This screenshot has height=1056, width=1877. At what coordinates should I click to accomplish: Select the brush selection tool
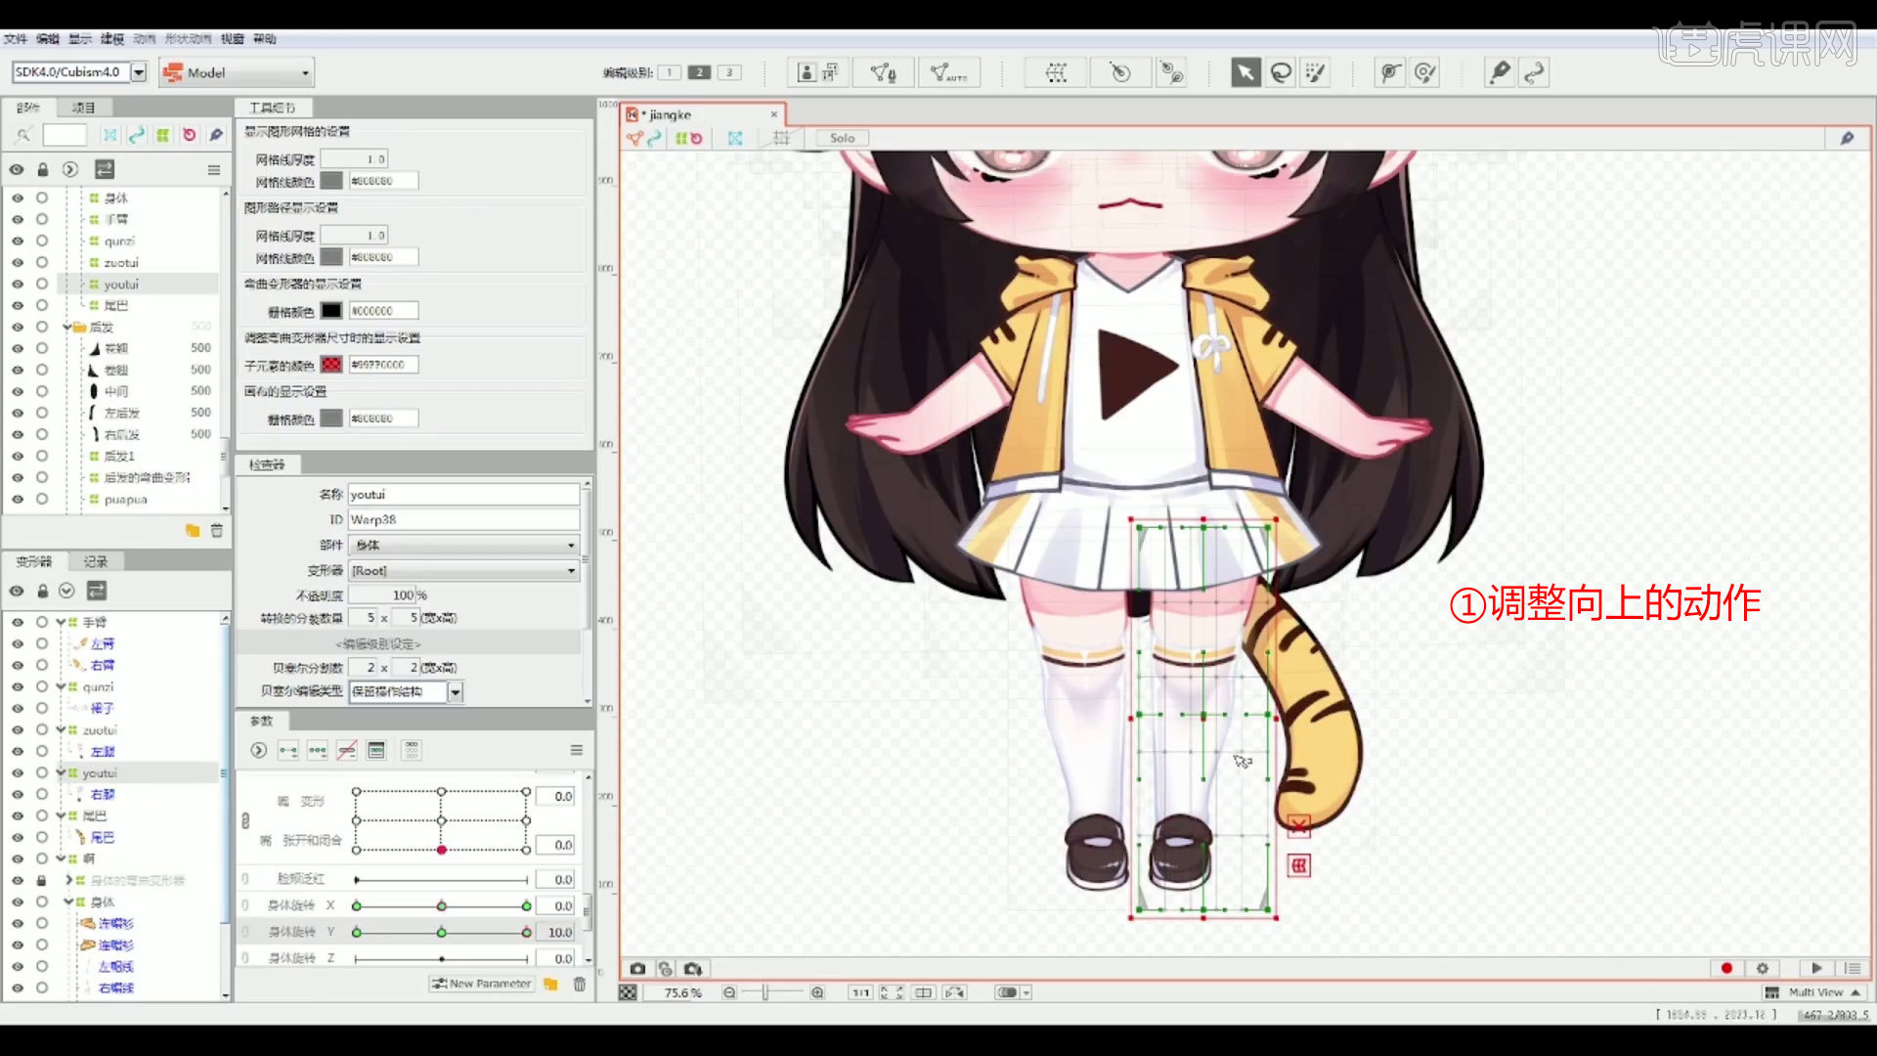point(1316,72)
